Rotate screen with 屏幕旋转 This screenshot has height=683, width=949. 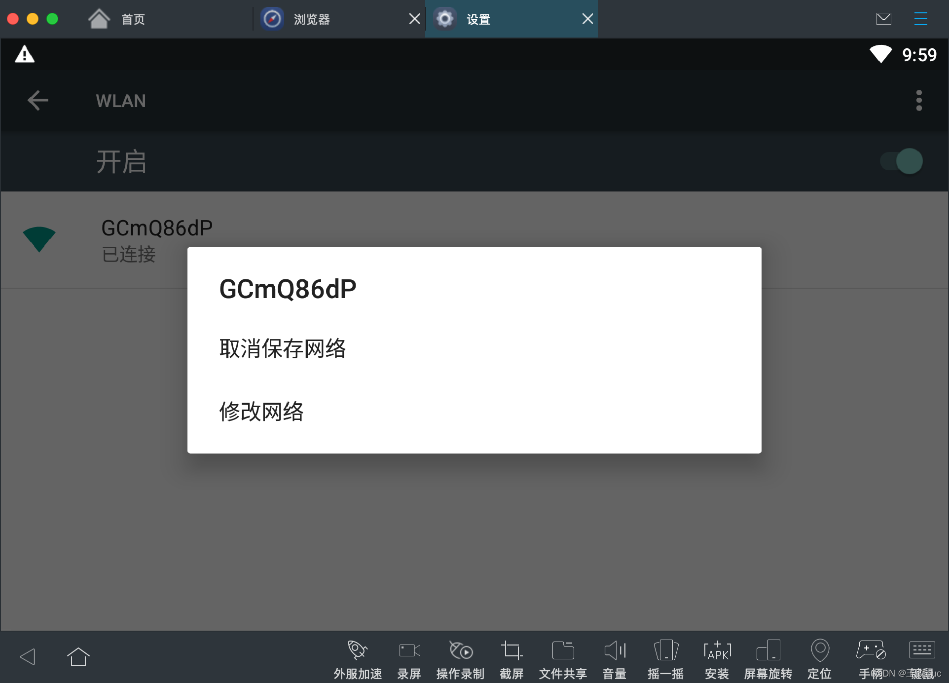(x=768, y=651)
